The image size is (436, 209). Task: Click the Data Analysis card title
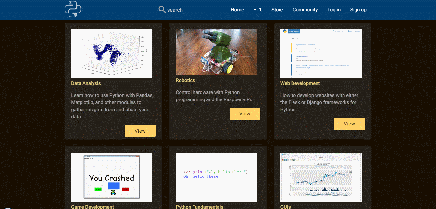[86, 83]
